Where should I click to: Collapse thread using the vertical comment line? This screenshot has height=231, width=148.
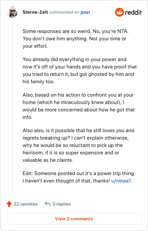click(12, 106)
